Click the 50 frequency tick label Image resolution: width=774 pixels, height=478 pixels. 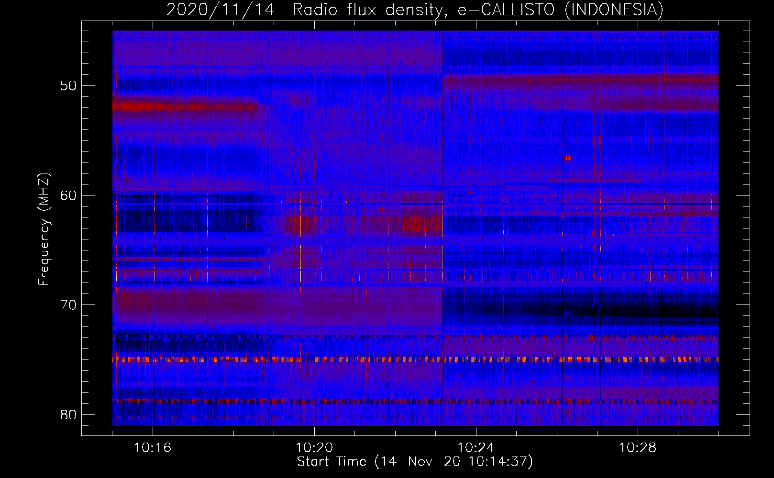pos(69,86)
